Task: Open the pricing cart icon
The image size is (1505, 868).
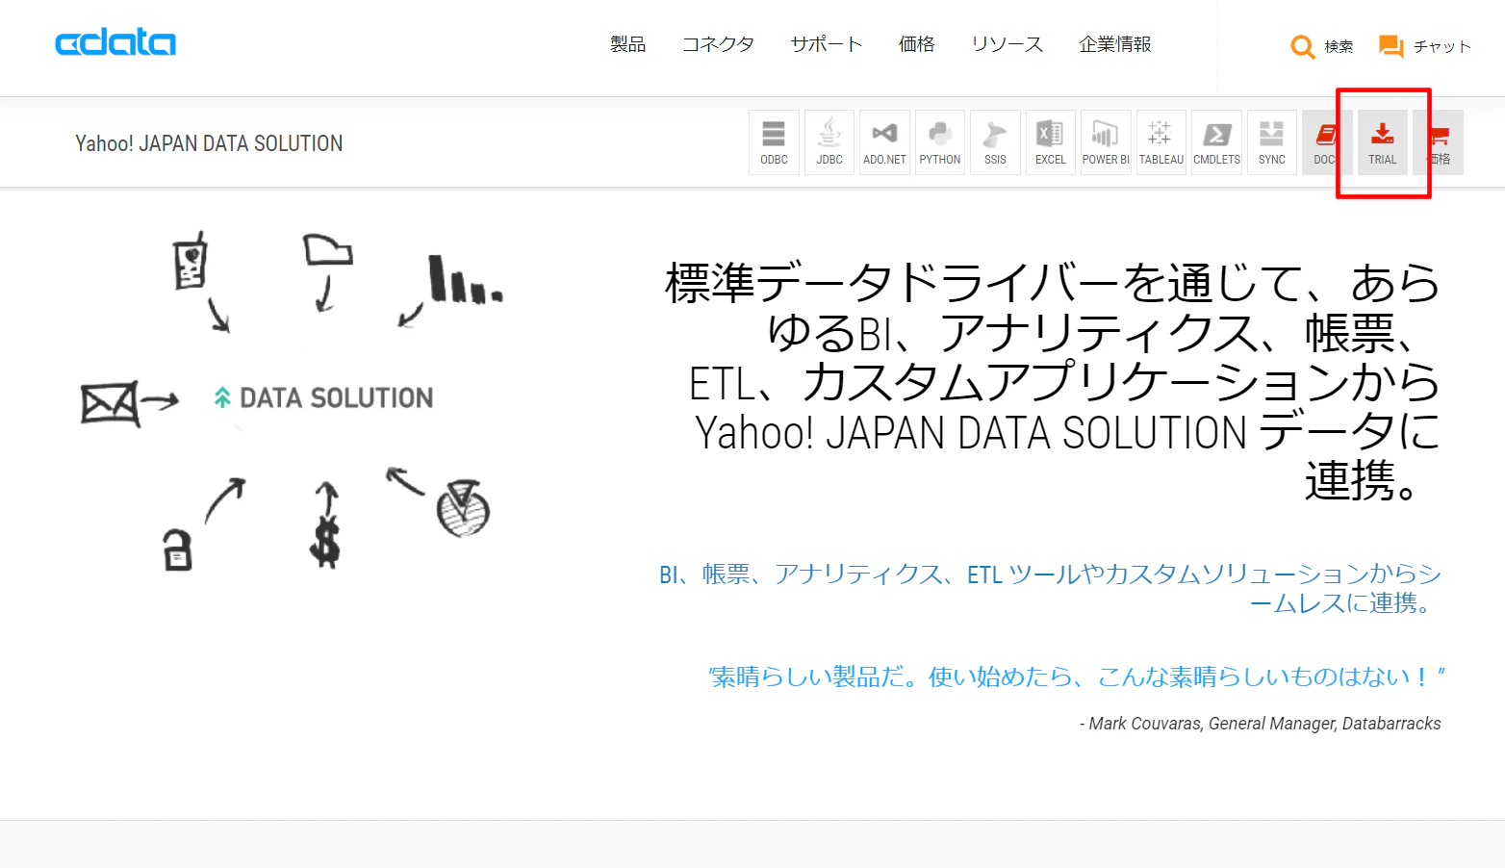Action: coord(1439,142)
